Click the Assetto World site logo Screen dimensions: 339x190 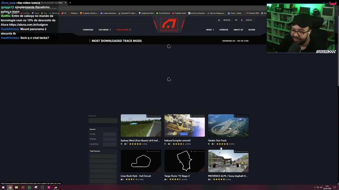169,25
